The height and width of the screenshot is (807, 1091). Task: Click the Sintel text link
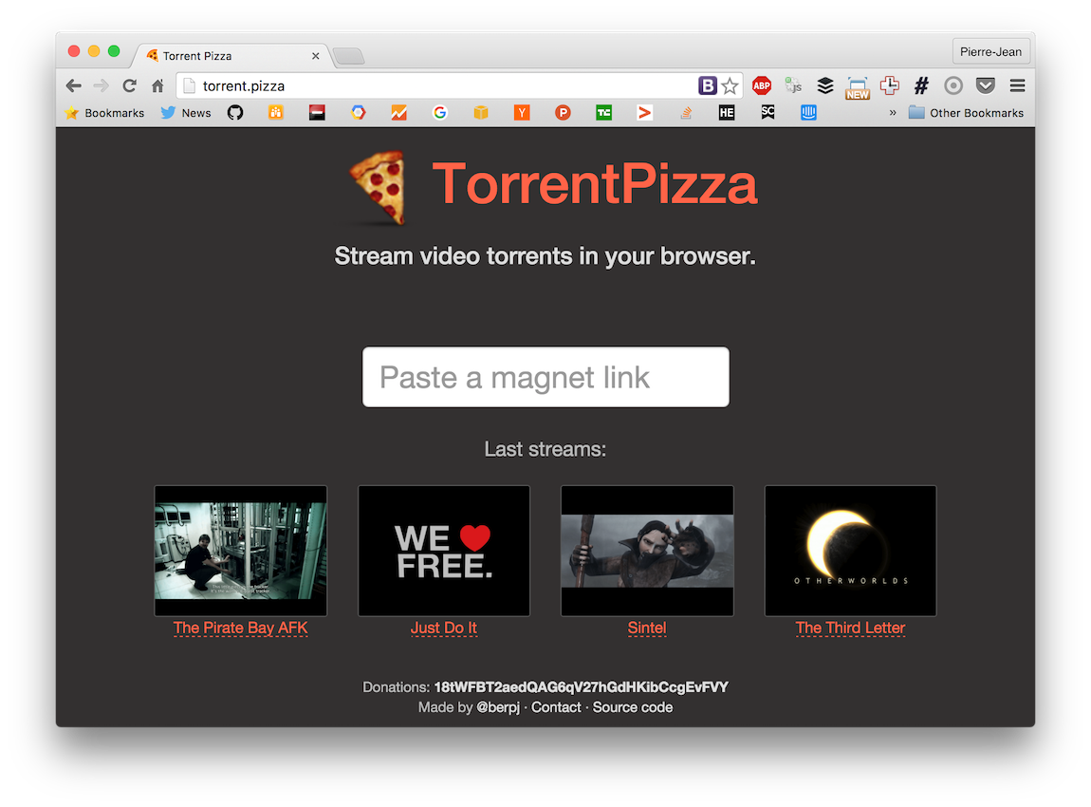[647, 629]
